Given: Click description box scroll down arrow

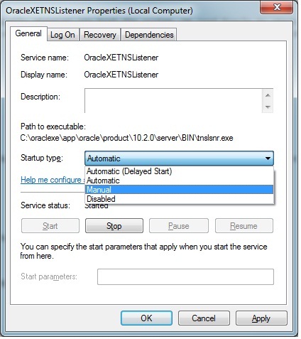Looking at the screenshot, I should pyautogui.click(x=268, y=107).
